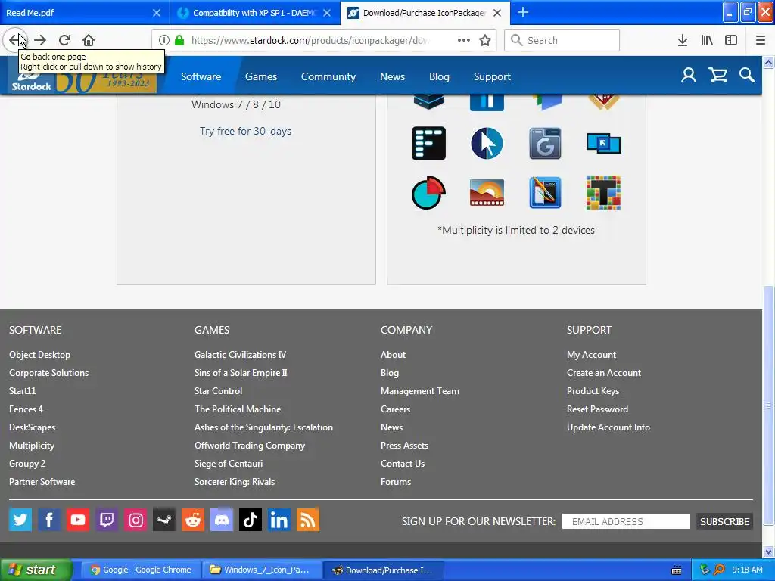Click the Multiplicity monitors app icon
775x581 pixels.
tap(603, 143)
